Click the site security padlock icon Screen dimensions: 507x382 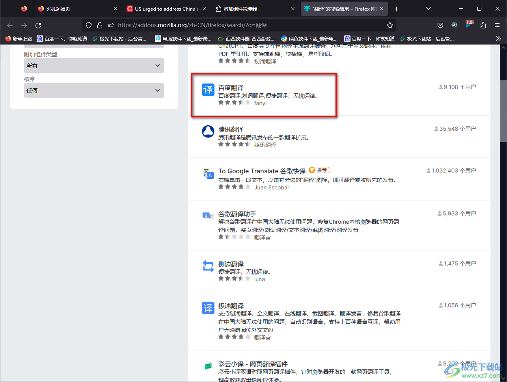coord(100,25)
